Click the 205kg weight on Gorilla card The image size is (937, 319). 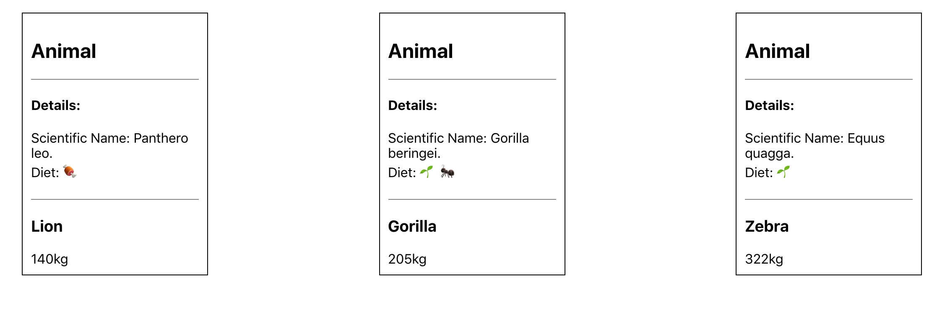tap(407, 259)
